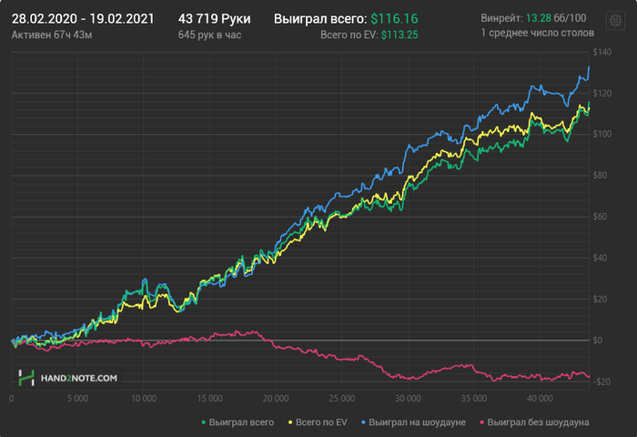Click the total won value $116.16
Viewport: 637px width, 437px height.
[394, 19]
